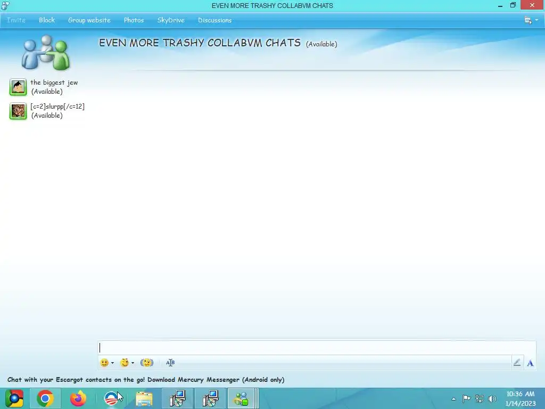
Task: Open the Invite menu item
Action: [16, 20]
